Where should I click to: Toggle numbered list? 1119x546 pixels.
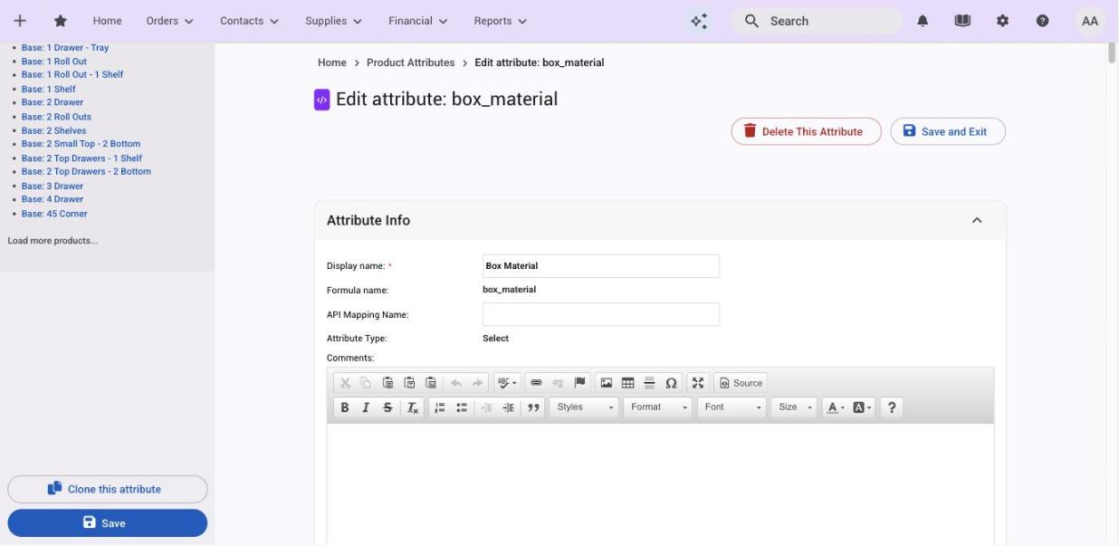pos(440,407)
